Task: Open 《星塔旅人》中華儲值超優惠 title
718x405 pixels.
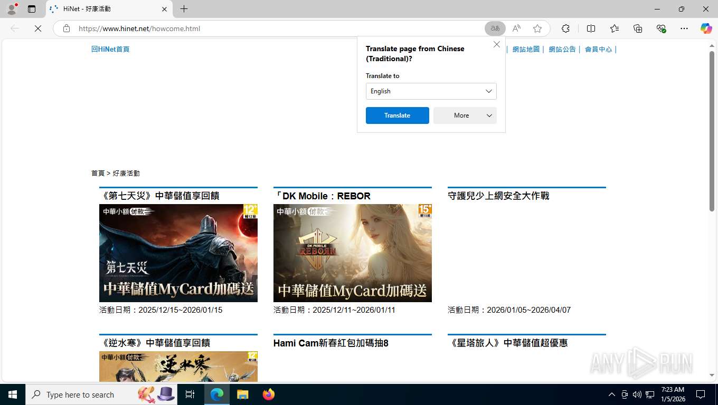Action: (x=508, y=343)
